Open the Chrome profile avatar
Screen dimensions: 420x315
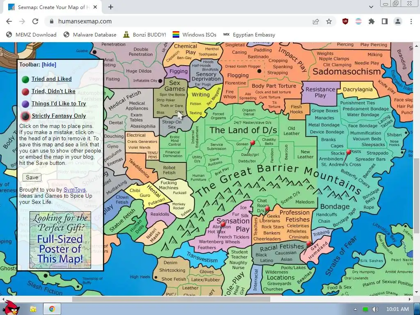click(x=398, y=21)
